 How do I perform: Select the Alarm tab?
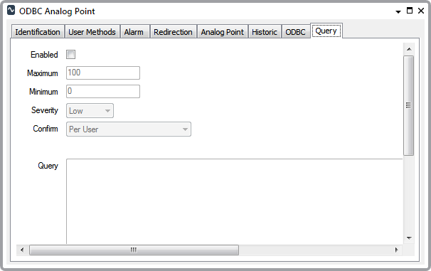point(134,32)
